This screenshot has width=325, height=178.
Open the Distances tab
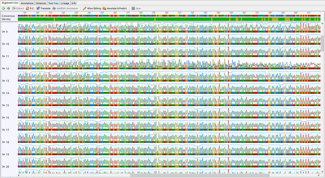click(41, 3)
